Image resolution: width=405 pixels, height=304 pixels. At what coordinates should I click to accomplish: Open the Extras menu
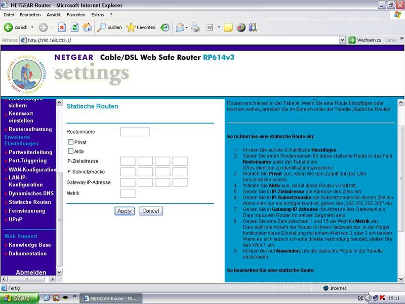click(x=97, y=15)
